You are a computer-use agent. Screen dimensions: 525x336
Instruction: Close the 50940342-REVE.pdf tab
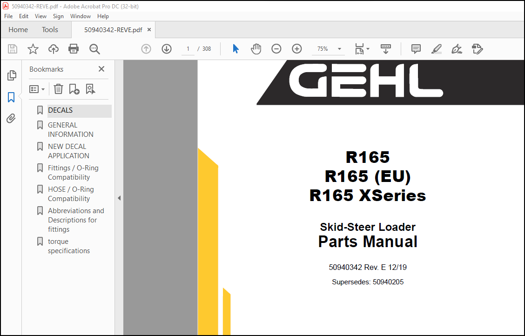point(149,29)
